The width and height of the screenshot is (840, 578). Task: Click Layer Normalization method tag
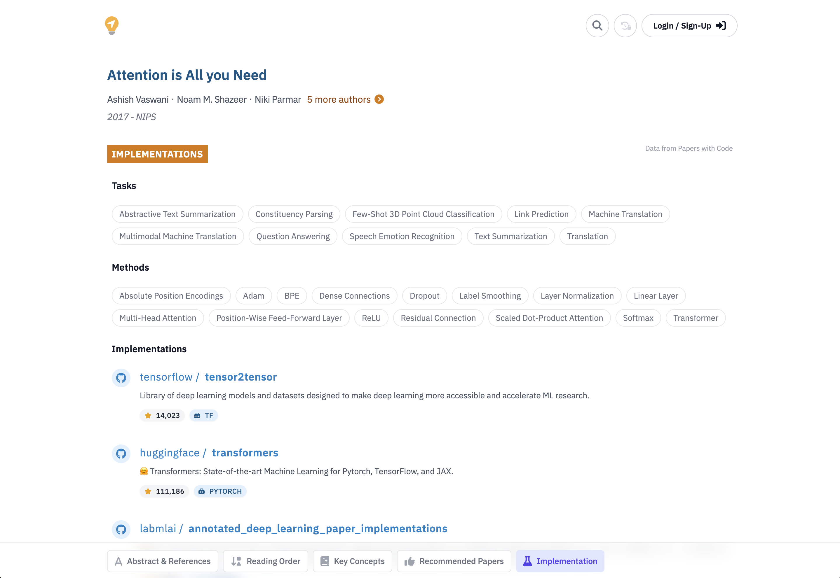click(577, 296)
